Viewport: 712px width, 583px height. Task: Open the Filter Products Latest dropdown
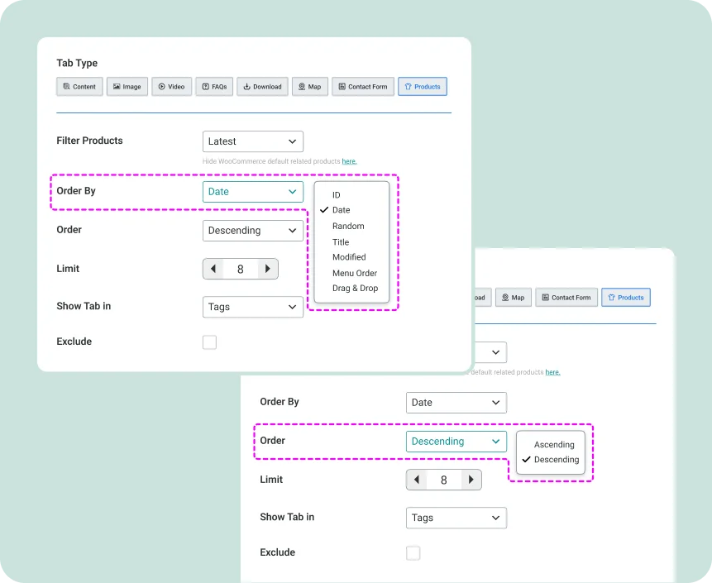click(252, 141)
